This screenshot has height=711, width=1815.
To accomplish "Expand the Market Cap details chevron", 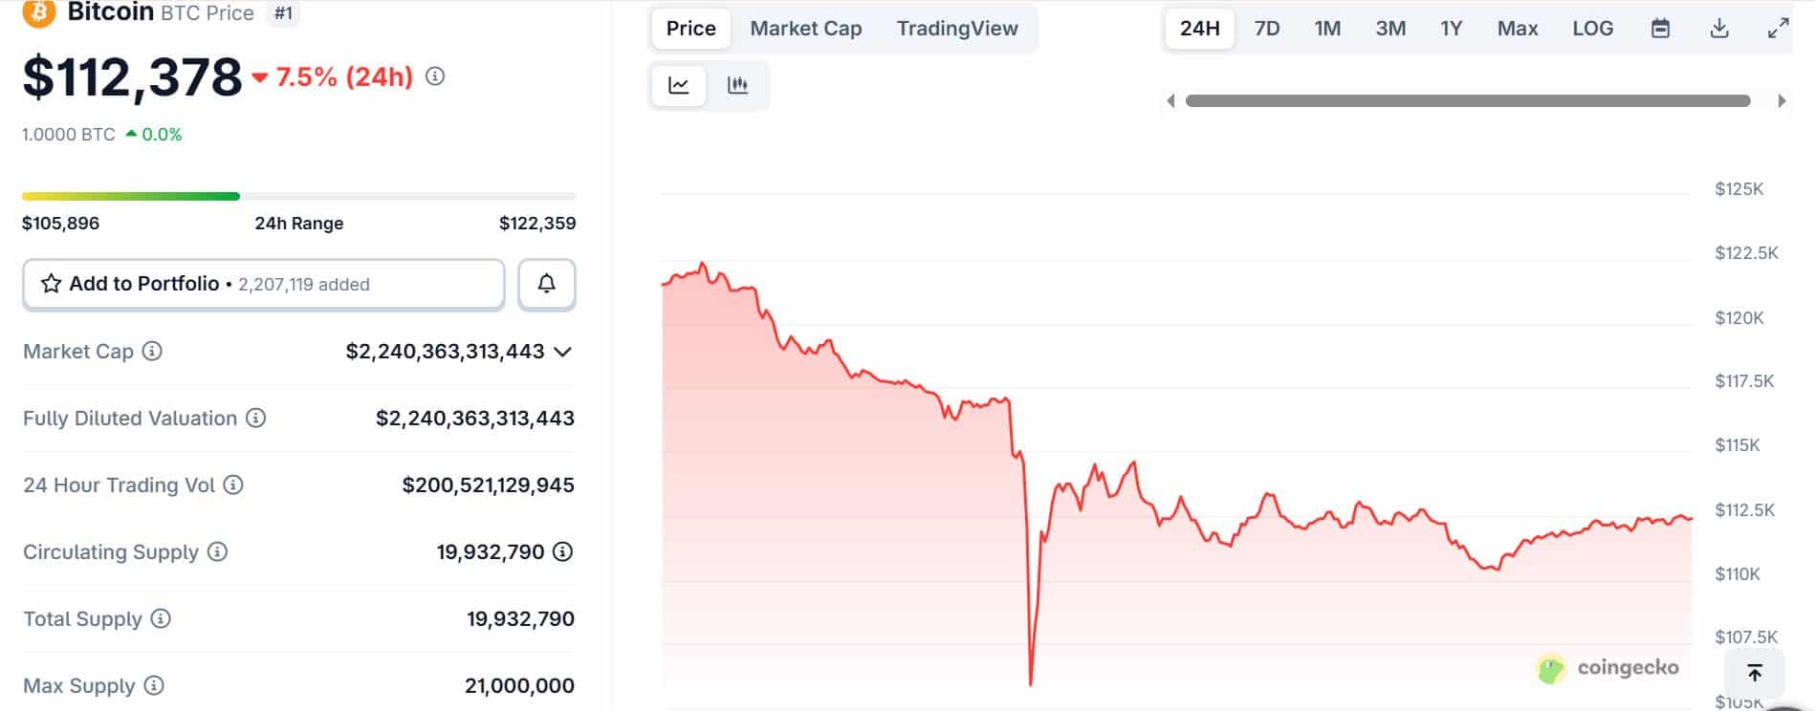I will coord(563,352).
